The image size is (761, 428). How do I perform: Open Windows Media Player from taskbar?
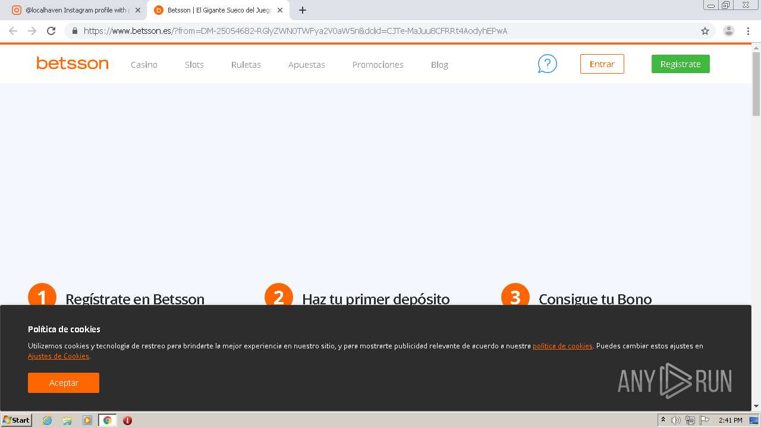87,420
